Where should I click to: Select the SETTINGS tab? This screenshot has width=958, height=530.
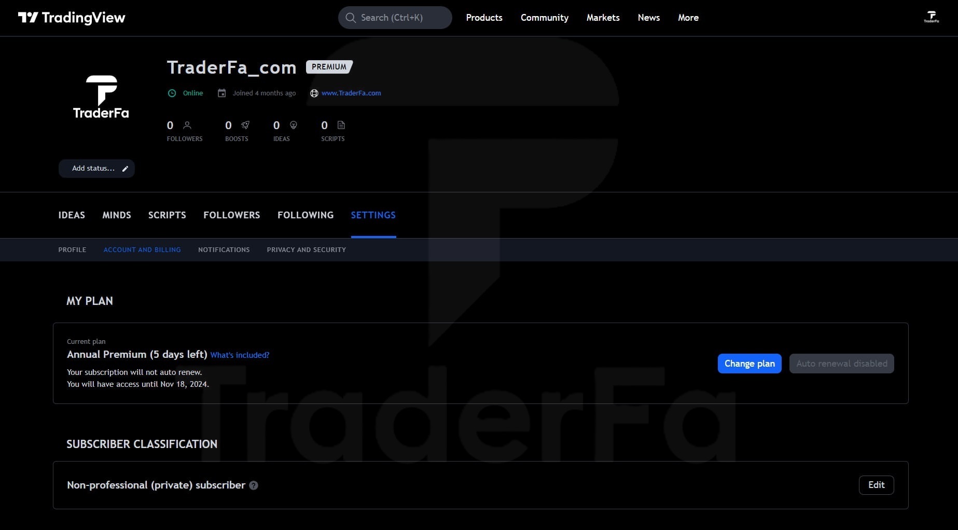pyautogui.click(x=373, y=215)
